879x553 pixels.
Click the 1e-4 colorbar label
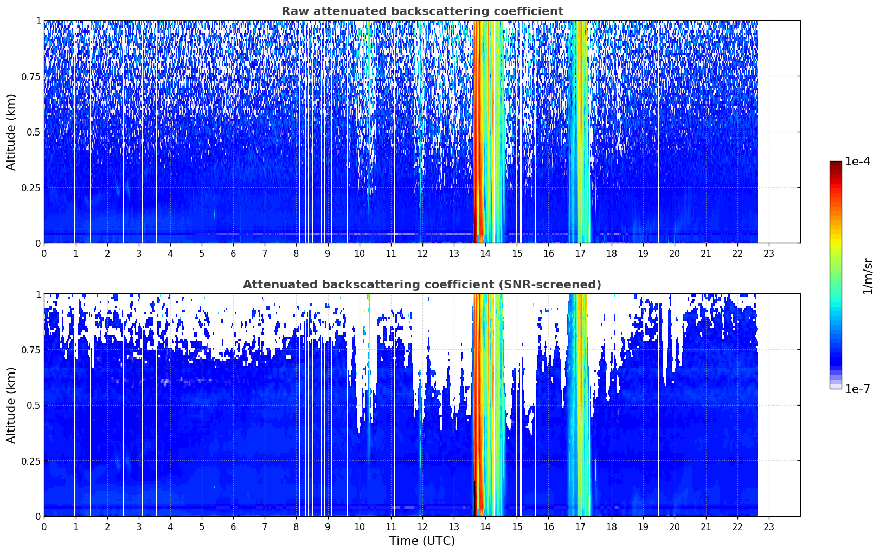[857, 162]
